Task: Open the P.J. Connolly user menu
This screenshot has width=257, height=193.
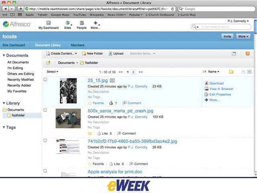Action: point(238,21)
